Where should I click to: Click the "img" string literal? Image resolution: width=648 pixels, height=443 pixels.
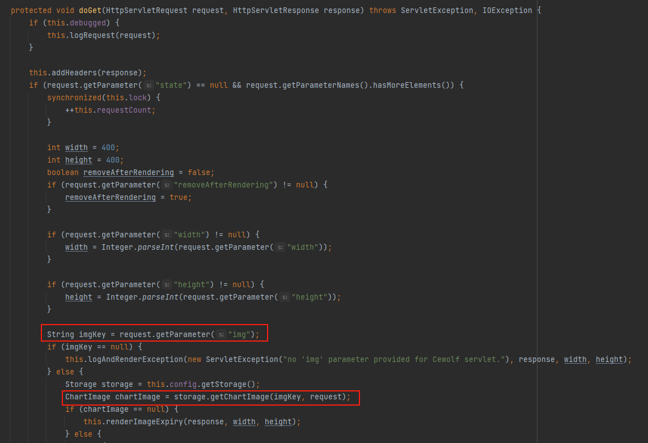coord(239,334)
